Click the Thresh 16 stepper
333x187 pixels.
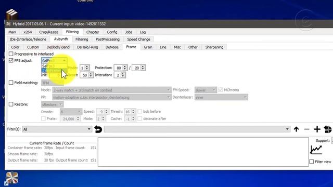[131, 112]
